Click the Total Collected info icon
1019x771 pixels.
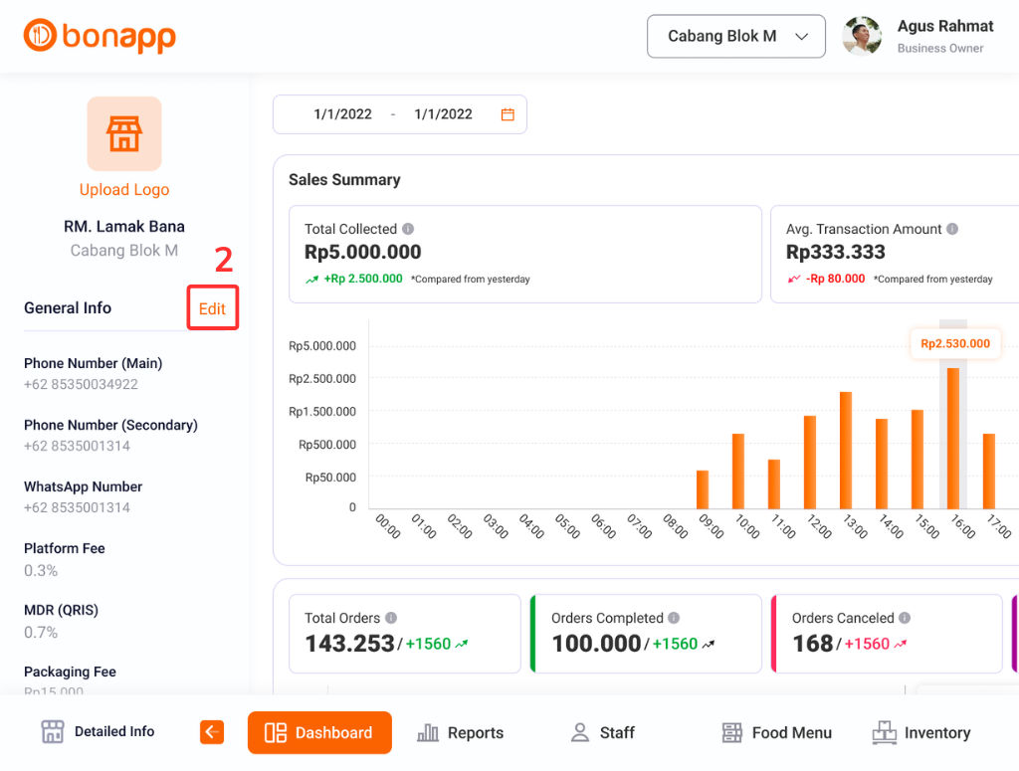coord(408,229)
